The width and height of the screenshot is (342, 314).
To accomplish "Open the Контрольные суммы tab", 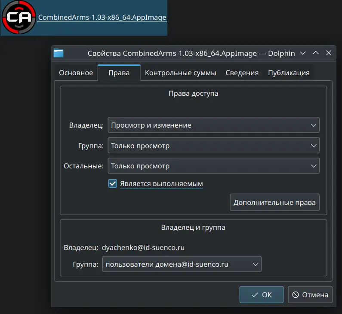I will [180, 73].
